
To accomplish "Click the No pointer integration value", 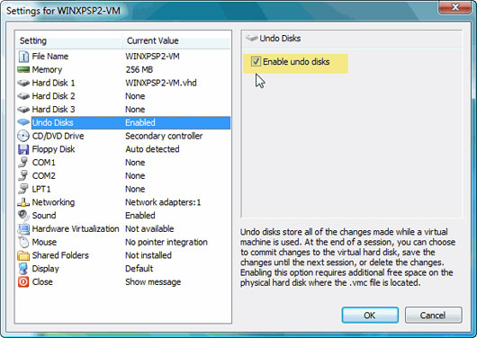I will coord(166,242).
